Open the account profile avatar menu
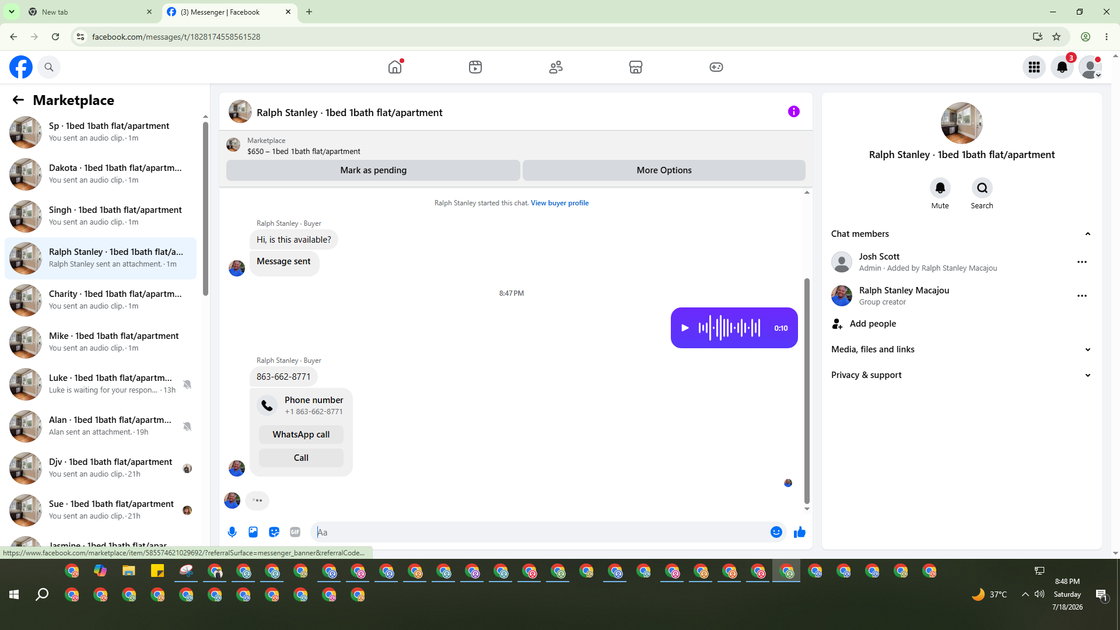This screenshot has width=1120, height=630. 1090,67
